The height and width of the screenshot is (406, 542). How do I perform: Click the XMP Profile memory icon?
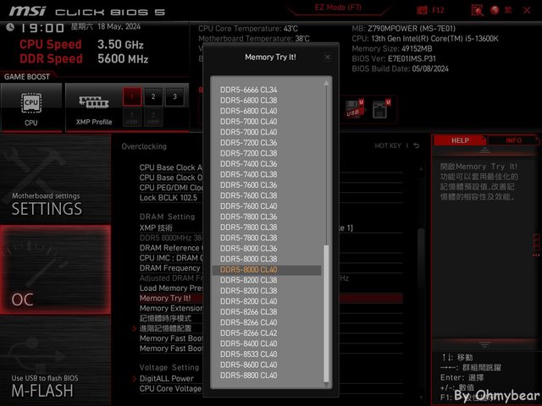tap(89, 103)
